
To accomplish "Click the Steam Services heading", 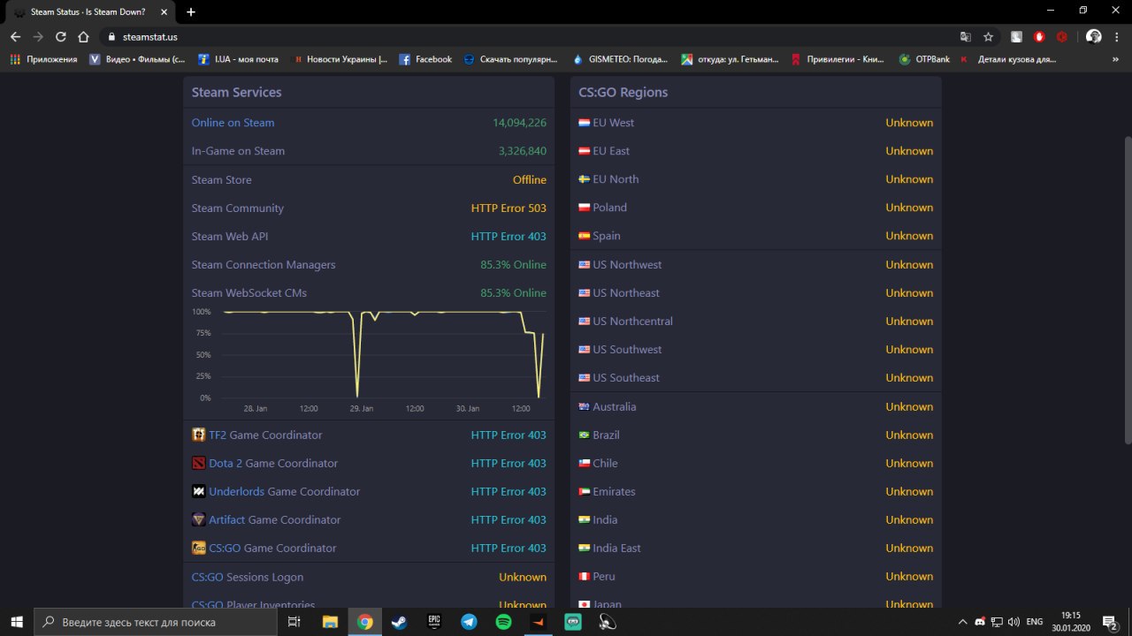I will coord(237,93).
